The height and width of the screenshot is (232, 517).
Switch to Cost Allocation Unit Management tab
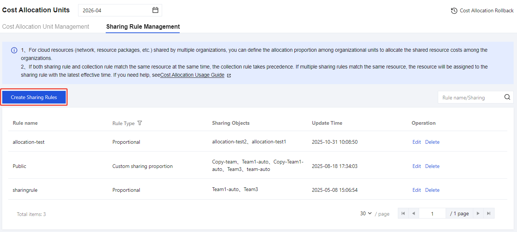(46, 27)
